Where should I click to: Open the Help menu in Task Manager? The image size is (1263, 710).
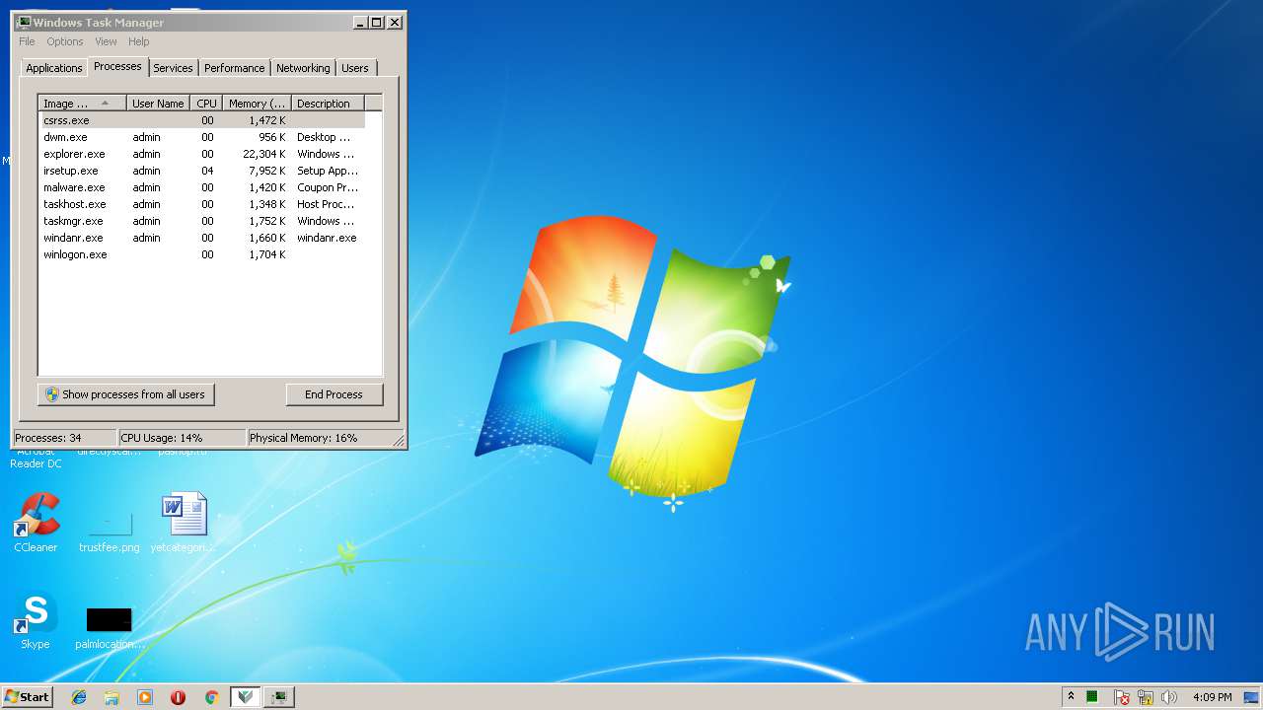tap(139, 41)
